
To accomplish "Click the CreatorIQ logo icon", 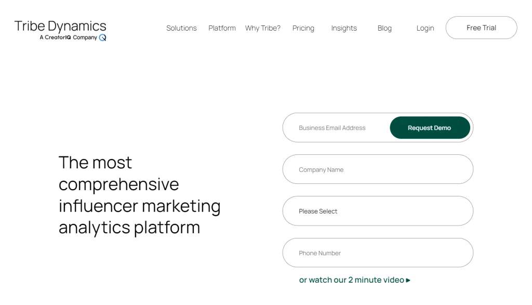I will (102, 37).
